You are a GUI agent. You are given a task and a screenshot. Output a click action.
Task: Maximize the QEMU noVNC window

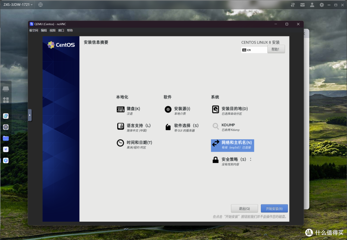click(287, 24)
